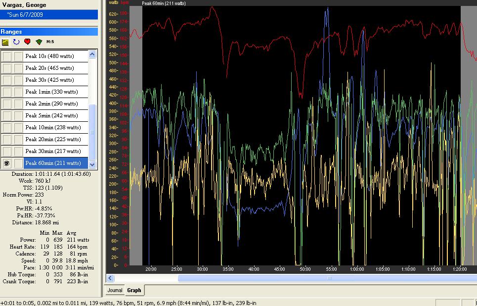Toggle visibility box for Peak 10s range
The height and width of the screenshot is (306, 477).
pos(7,56)
